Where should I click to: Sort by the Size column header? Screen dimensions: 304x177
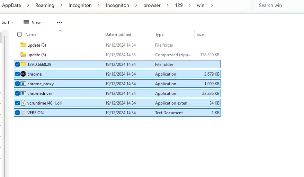pyautogui.click(x=200, y=35)
